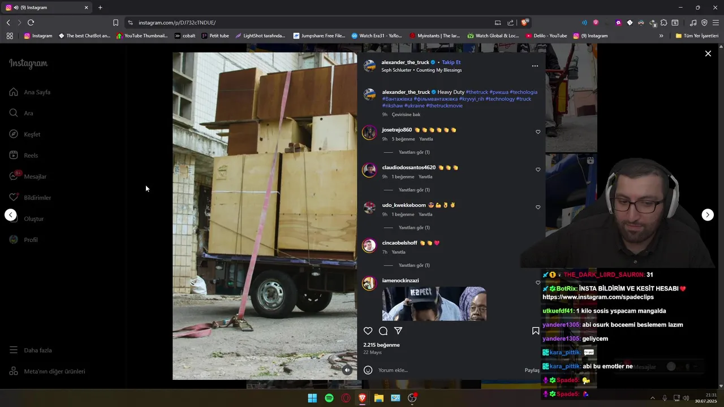Open Reels from the sidebar
Image resolution: width=724 pixels, height=407 pixels.
point(24,155)
